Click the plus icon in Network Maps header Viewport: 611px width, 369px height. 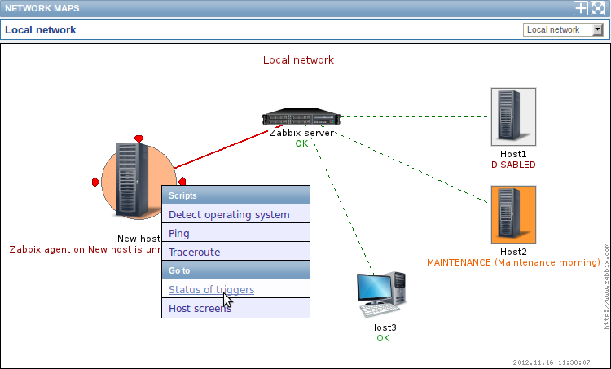(581, 8)
